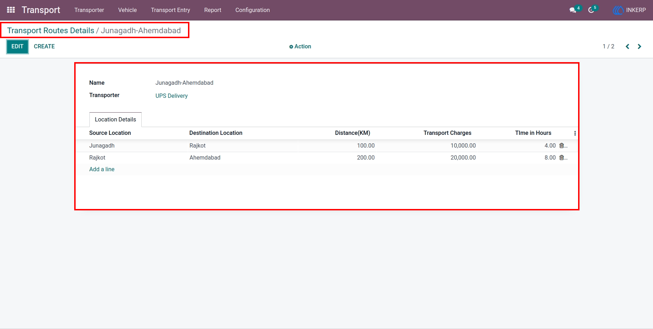Click Add a line link
The height and width of the screenshot is (329, 653).
(x=102, y=169)
